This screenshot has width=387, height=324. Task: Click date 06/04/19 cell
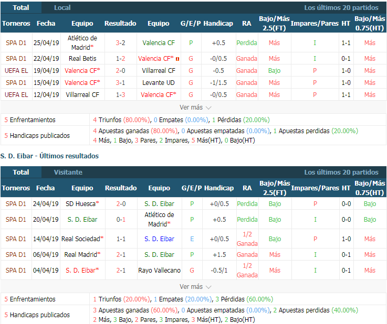[46, 254]
